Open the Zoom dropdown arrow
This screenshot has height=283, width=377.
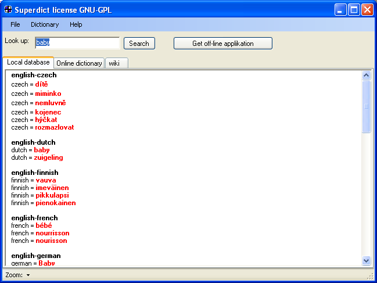[28, 275]
